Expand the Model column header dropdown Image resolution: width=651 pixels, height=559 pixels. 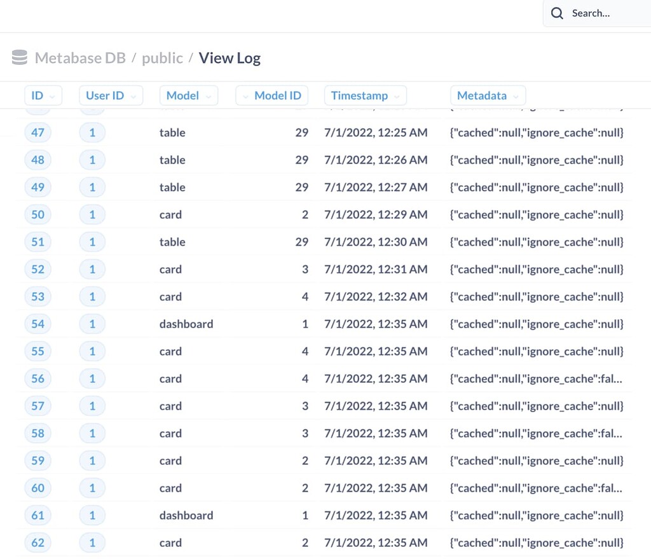[188, 95]
